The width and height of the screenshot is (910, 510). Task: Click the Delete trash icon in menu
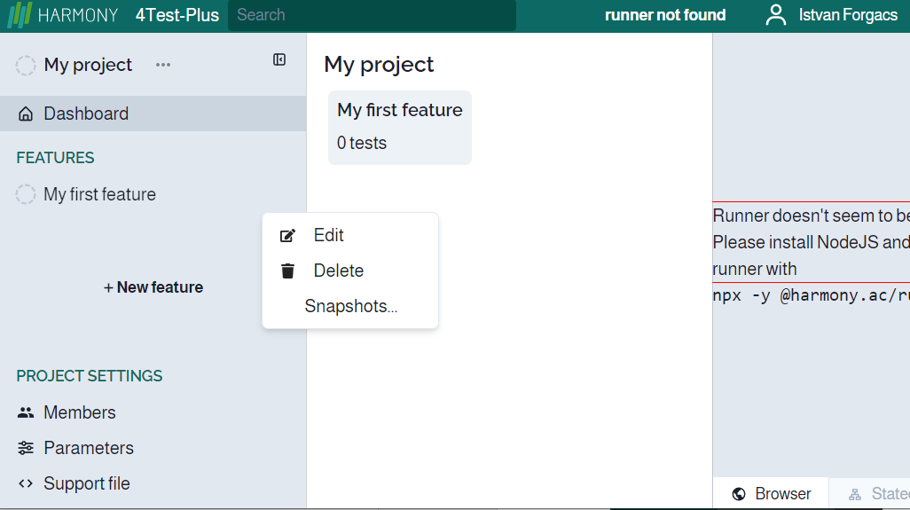(287, 271)
